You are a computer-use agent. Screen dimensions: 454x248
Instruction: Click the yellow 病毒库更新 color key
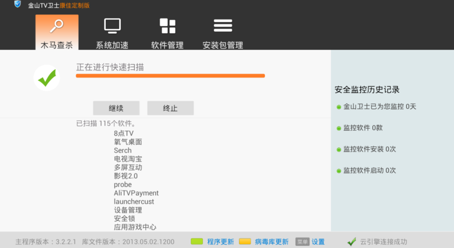(245, 241)
